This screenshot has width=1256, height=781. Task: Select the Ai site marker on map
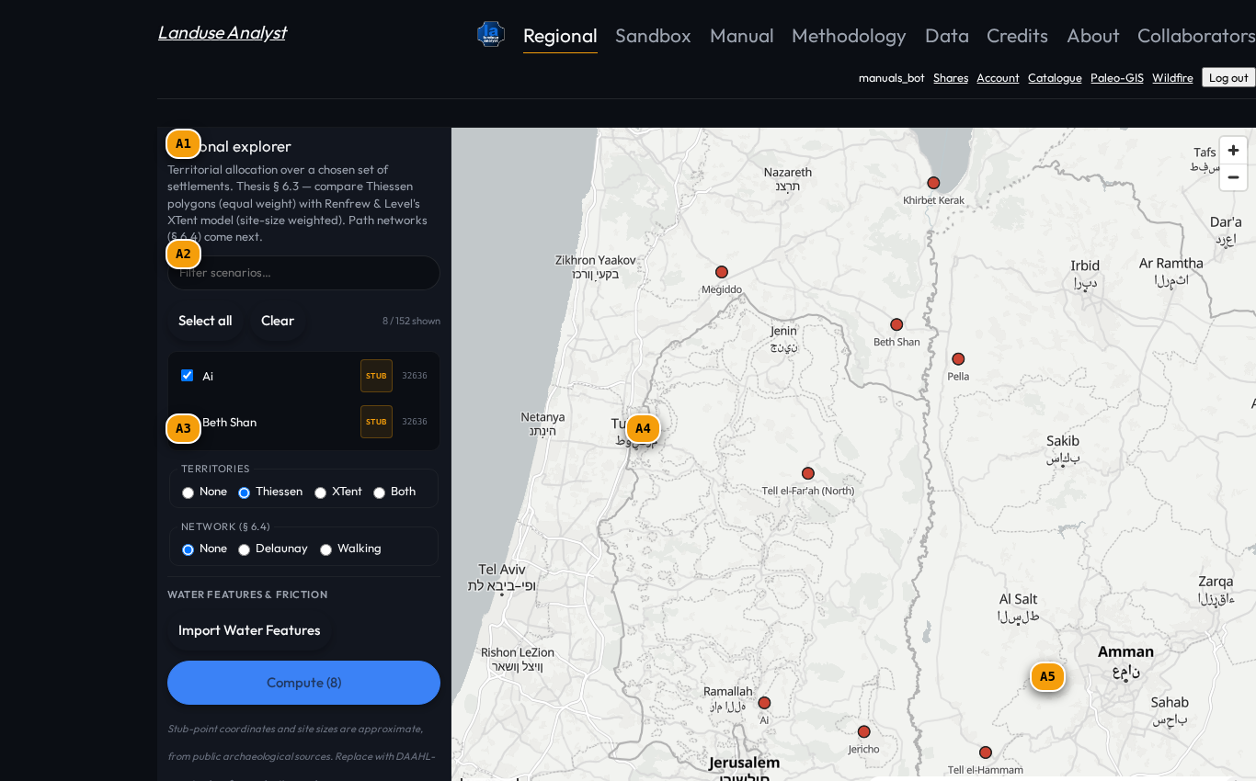[764, 703]
